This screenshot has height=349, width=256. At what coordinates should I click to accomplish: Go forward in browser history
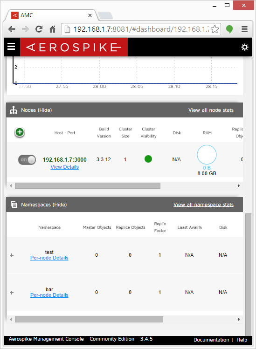click(x=25, y=29)
